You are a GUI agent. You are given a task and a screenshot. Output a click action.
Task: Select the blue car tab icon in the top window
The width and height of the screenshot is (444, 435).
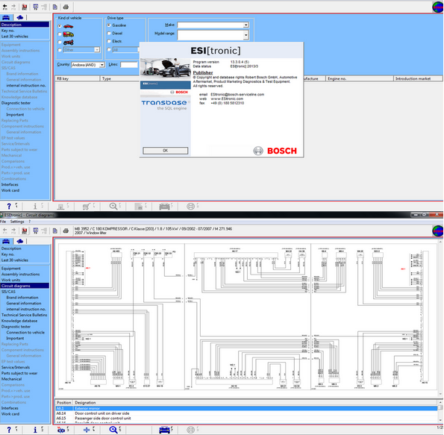coord(6,18)
